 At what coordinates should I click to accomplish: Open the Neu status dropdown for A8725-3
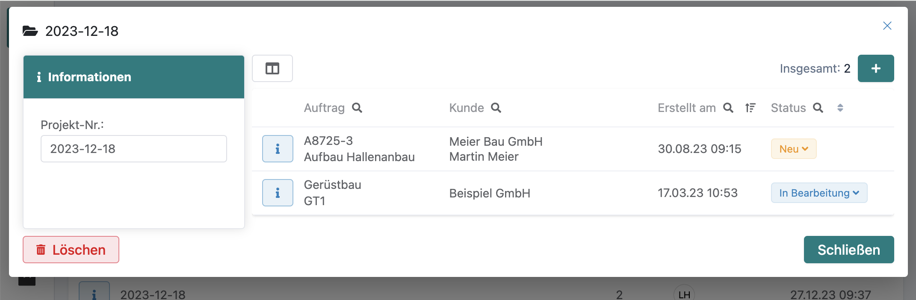tap(793, 149)
